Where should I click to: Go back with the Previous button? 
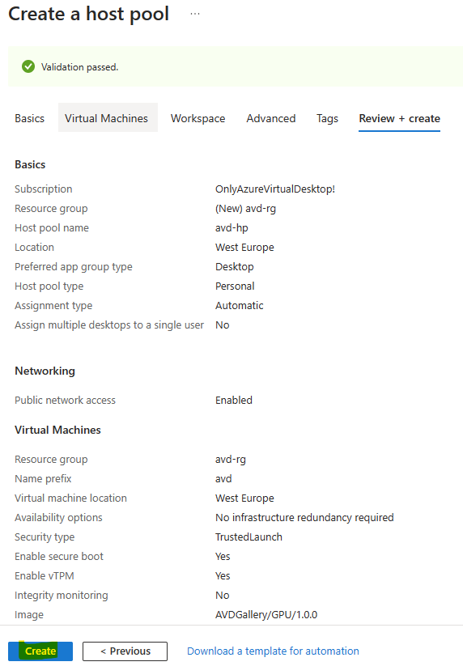pos(125,651)
